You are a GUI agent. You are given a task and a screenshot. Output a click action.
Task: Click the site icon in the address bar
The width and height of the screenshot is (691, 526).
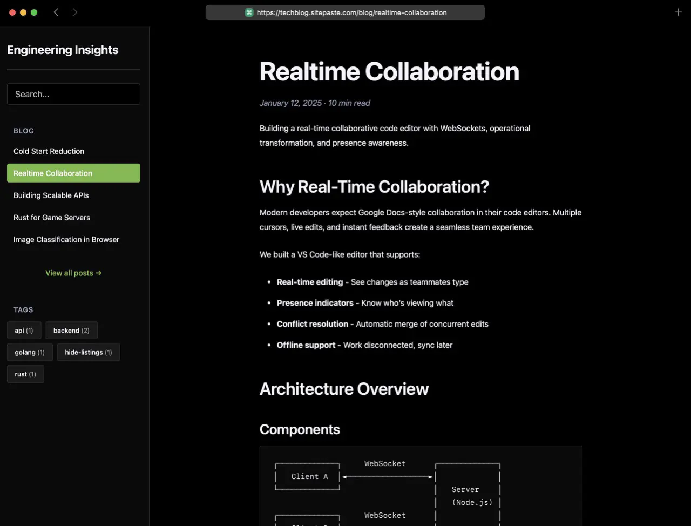click(x=248, y=12)
